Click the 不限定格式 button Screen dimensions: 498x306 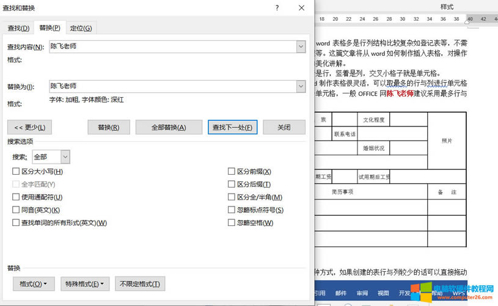point(140,284)
